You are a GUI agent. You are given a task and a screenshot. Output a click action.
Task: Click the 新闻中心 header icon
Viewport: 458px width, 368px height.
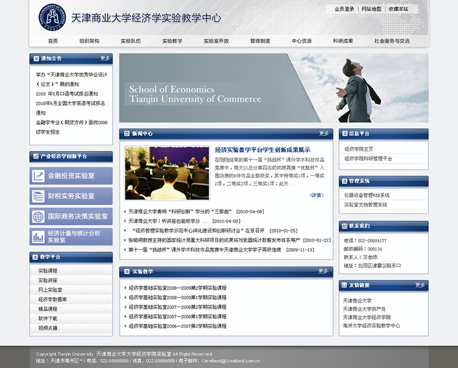point(125,134)
